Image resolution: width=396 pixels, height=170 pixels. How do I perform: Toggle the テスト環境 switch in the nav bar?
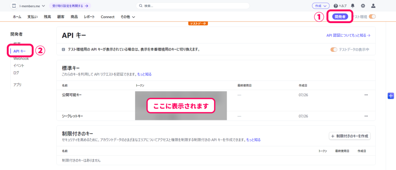pyautogui.click(x=372, y=17)
